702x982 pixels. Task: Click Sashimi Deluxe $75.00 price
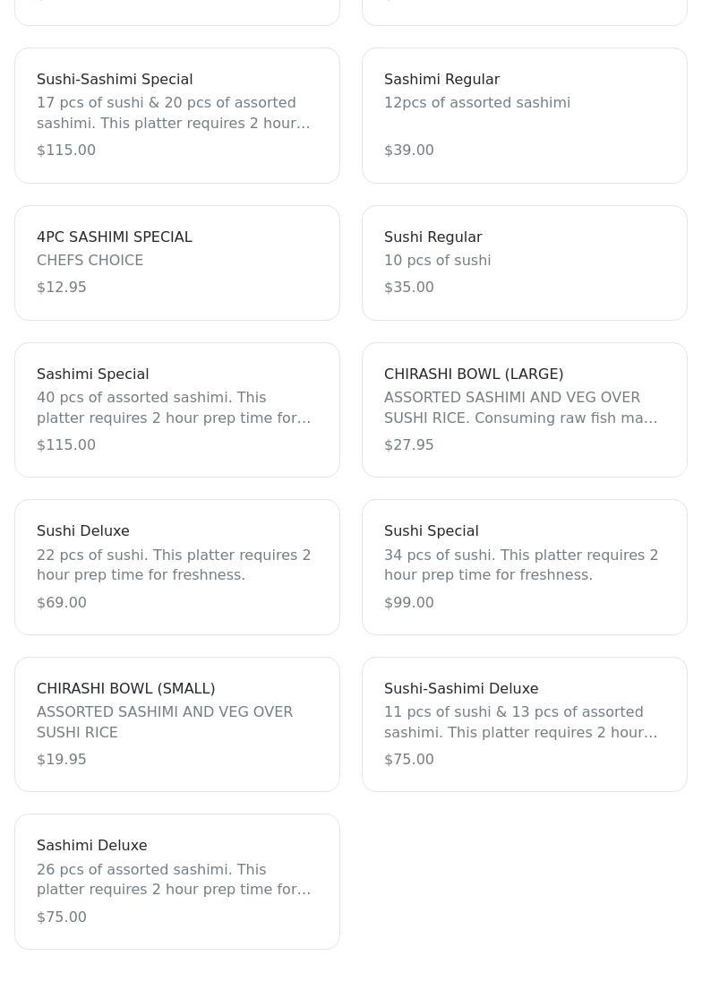61,917
